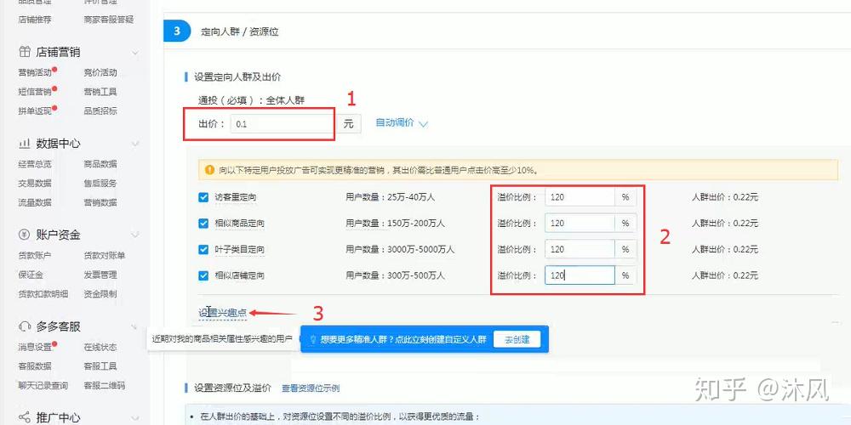The width and height of the screenshot is (851, 425).
Task: Open 货款对账单 menu item
Action: tap(104, 255)
